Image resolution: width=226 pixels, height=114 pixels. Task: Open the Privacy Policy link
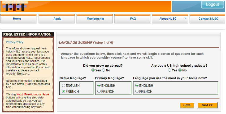point(15,42)
